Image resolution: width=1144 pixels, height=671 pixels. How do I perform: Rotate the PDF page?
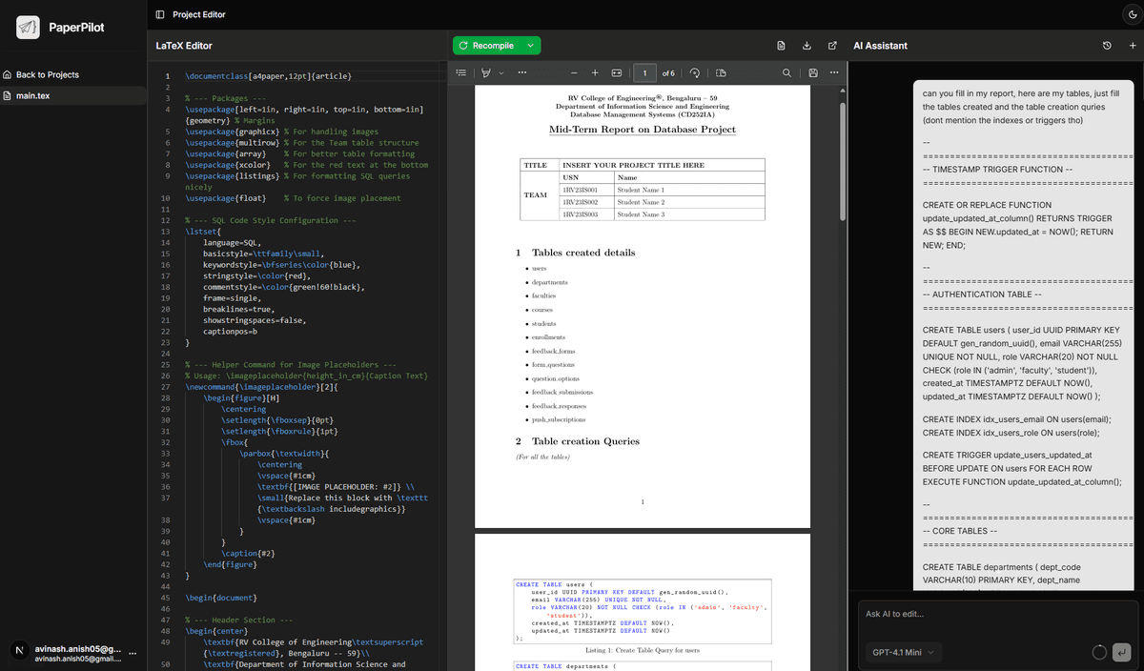695,72
